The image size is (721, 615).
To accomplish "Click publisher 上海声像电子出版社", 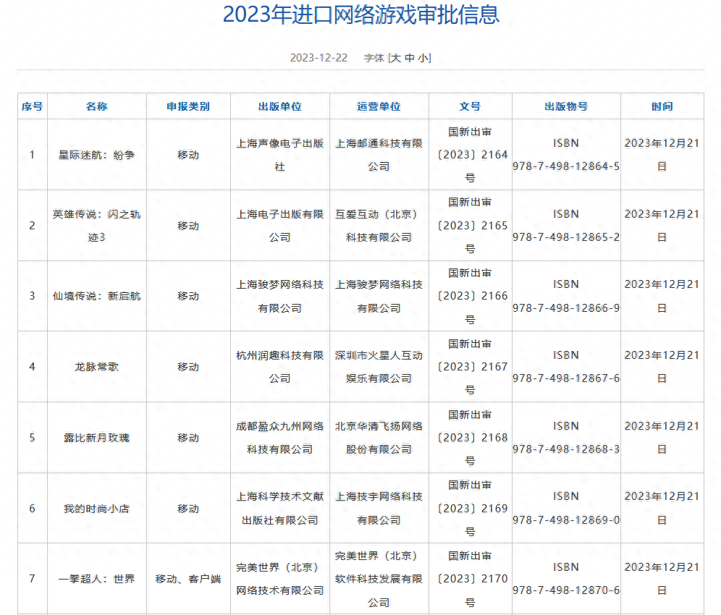I will pyautogui.click(x=279, y=155).
